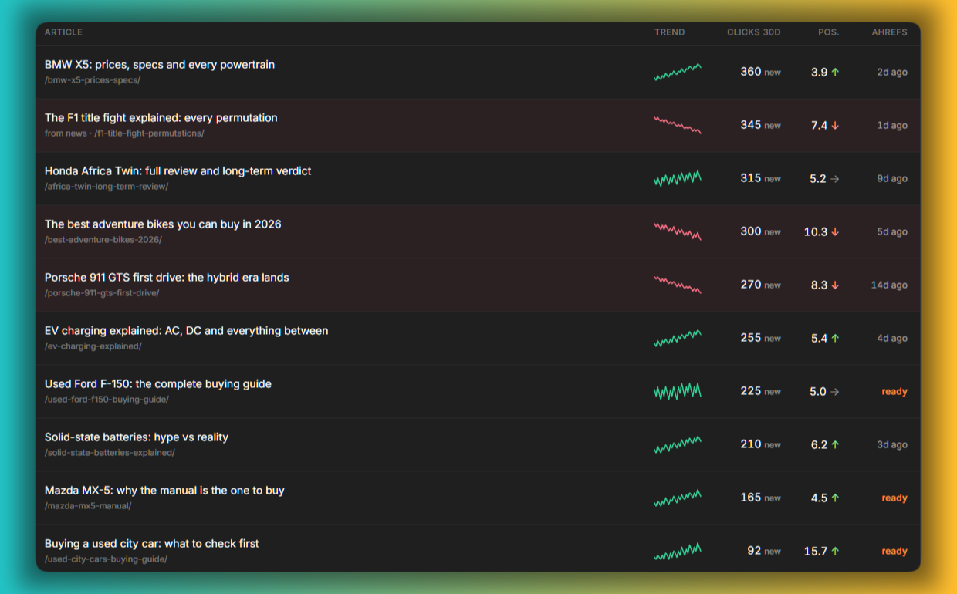The width and height of the screenshot is (957, 594).
Task: Click the trend sparkline for Solid-state batteries
Action: pyautogui.click(x=678, y=444)
